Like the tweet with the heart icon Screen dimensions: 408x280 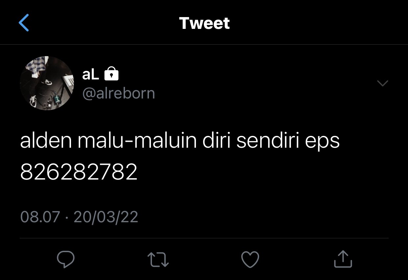point(250,259)
